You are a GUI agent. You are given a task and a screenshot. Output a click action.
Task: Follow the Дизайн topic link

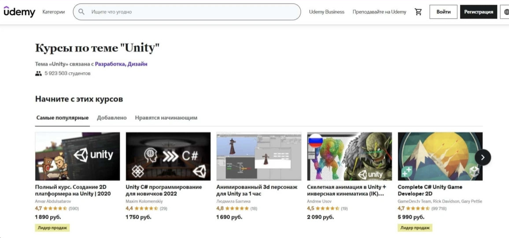click(x=137, y=64)
